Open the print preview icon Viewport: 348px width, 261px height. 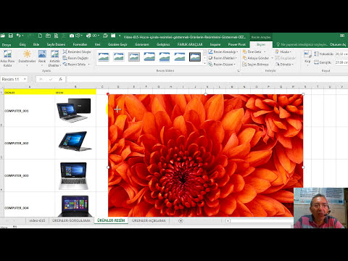(x=56, y=36)
